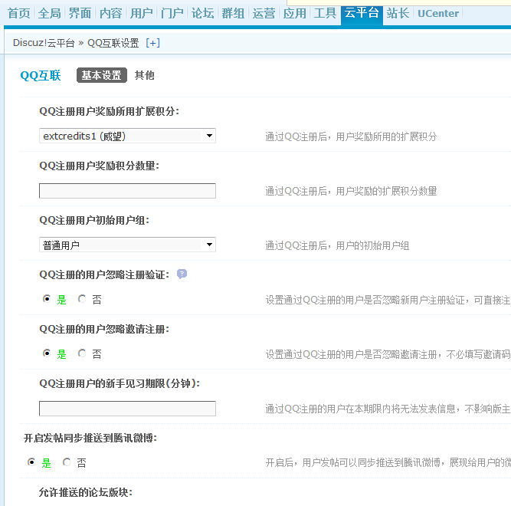Select 是 for QQ注册的用户忽略邀请注册
Image resolution: width=511 pixels, height=506 pixels.
[47, 354]
